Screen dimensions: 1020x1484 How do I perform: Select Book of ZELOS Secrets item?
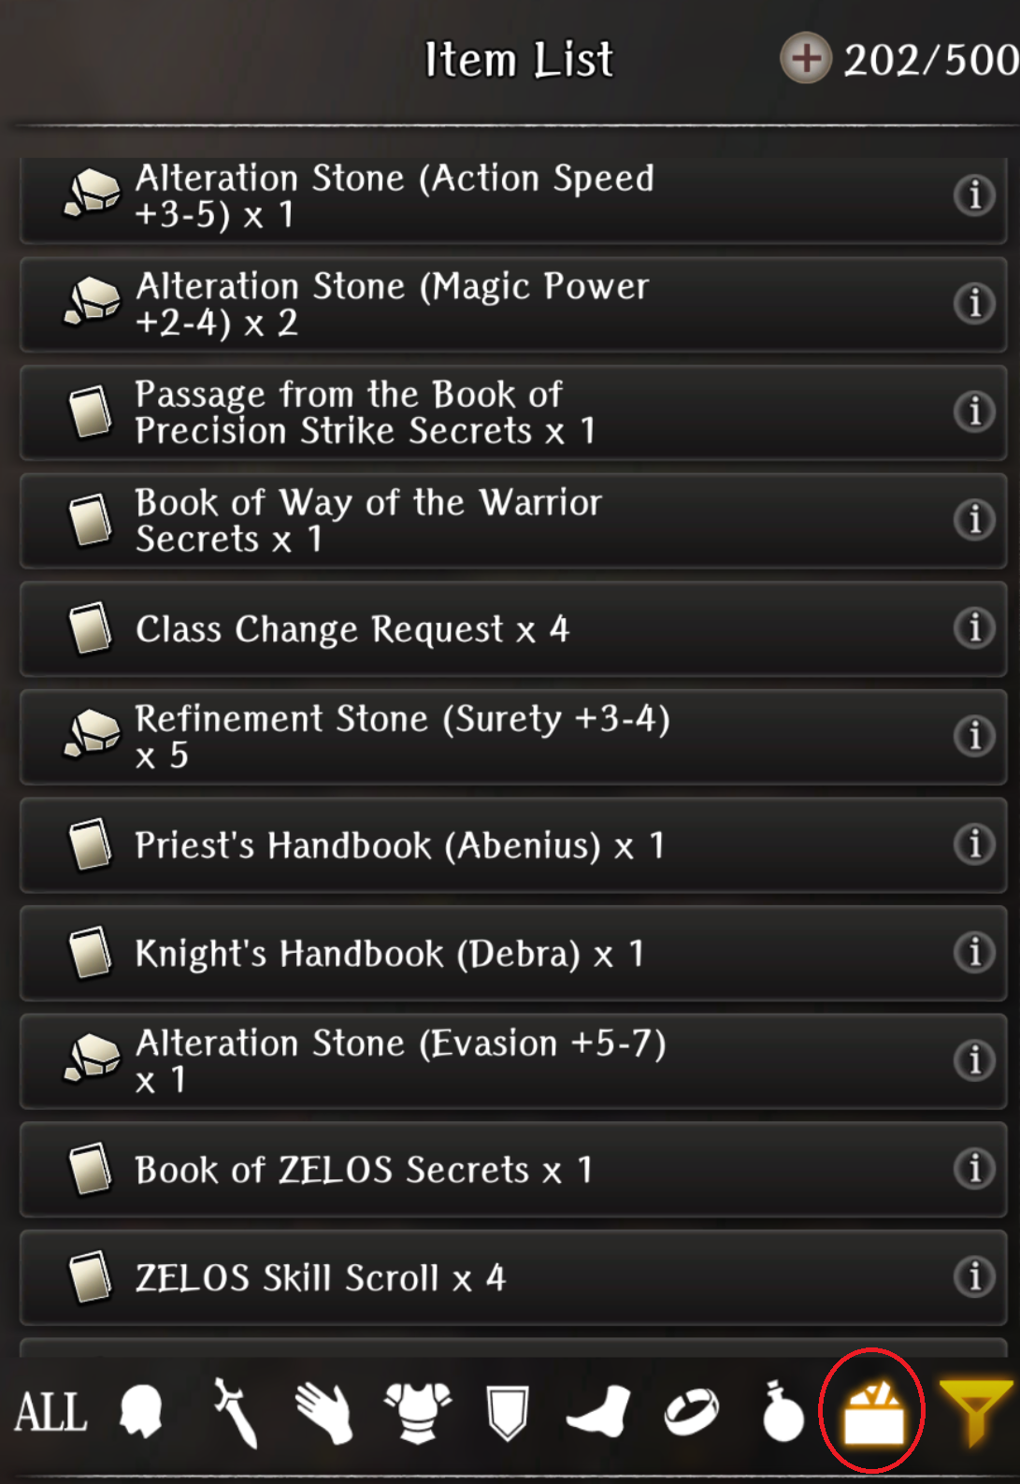(513, 1170)
